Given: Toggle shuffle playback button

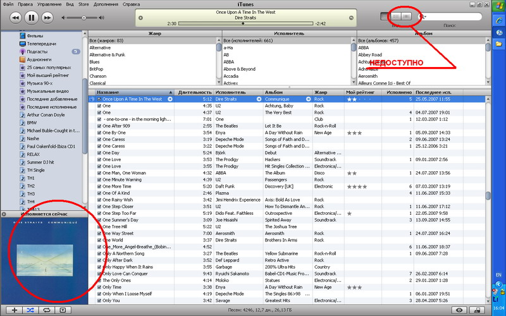Looking at the screenshot, I should pyautogui.click(x=30, y=310).
